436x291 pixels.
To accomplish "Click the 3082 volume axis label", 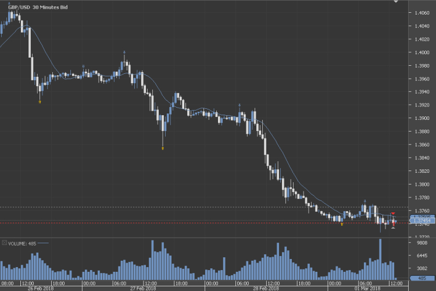I will pyautogui.click(x=422, y=268).
